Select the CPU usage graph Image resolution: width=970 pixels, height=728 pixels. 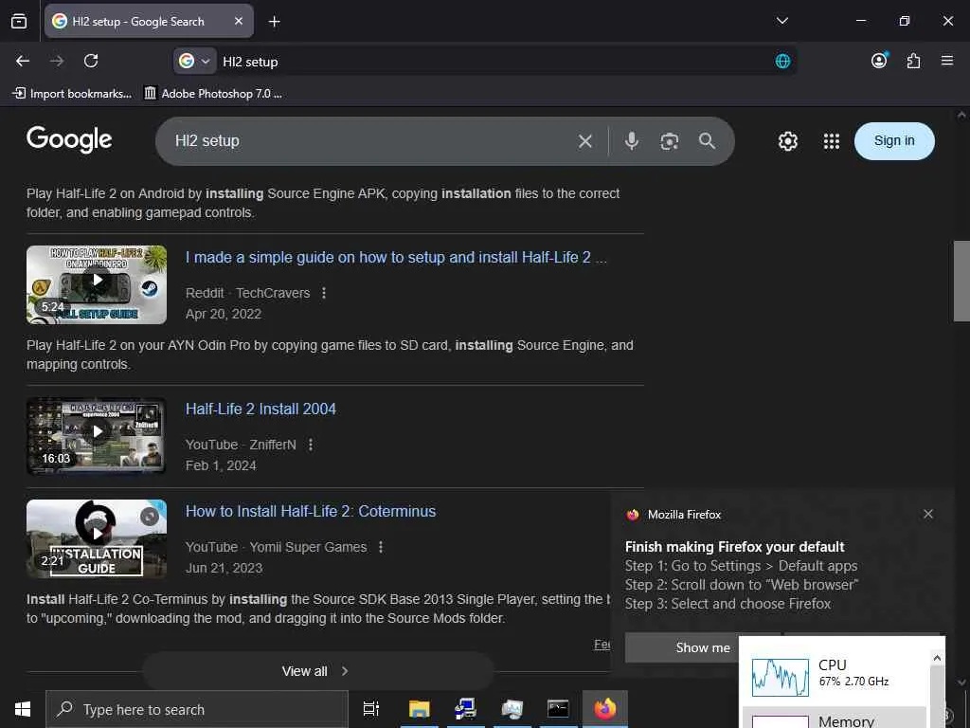(x=781, y=677)
